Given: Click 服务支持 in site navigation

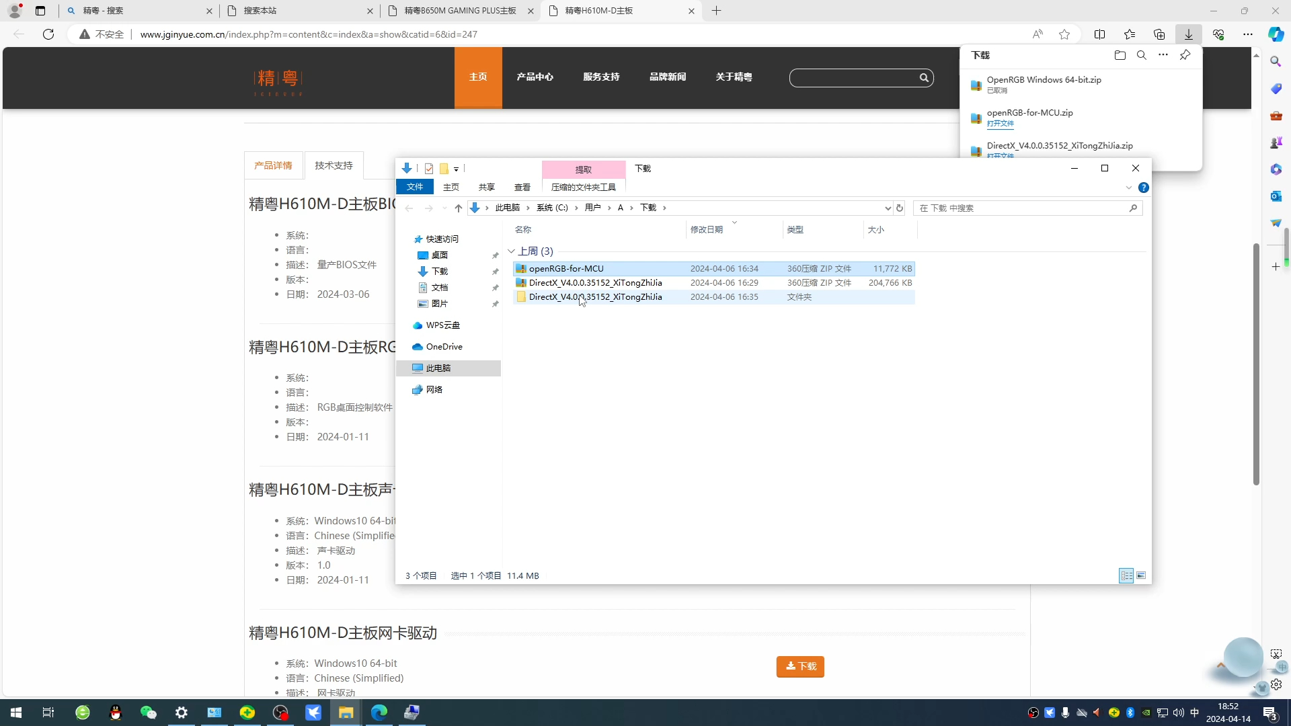Looking at the screenshot, I should pyautogui.click(x=601, y=77).
